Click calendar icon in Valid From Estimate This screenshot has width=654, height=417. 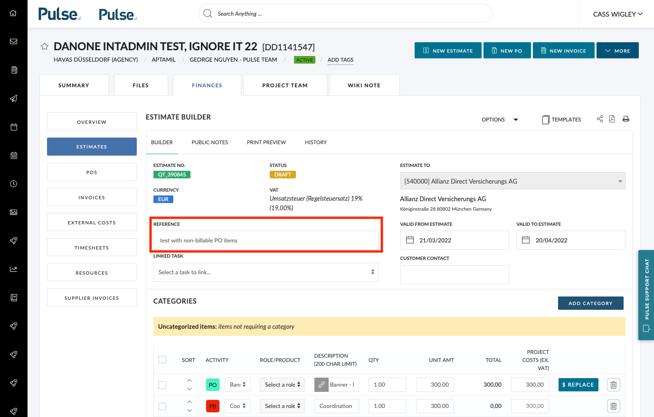[x=410, y=240]
